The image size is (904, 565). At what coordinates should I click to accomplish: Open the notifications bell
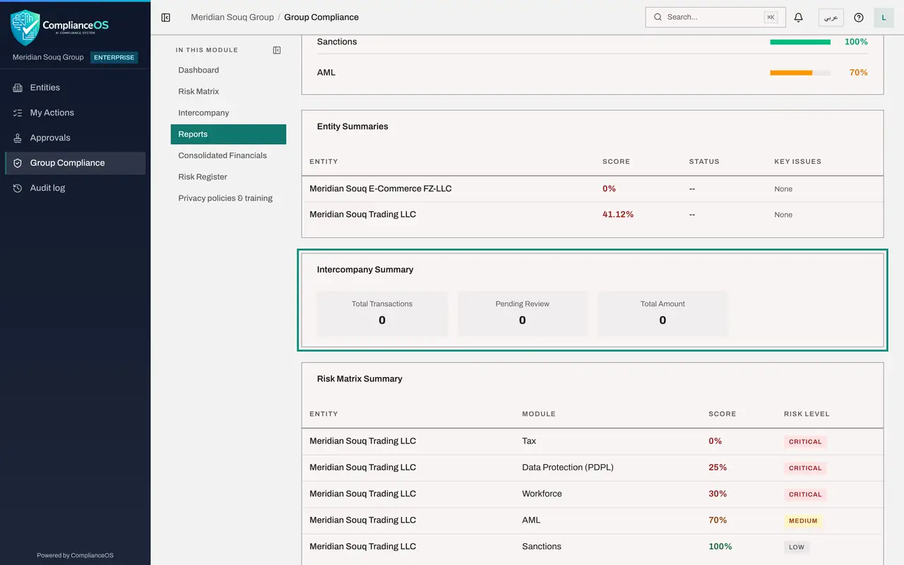(799, 18)
